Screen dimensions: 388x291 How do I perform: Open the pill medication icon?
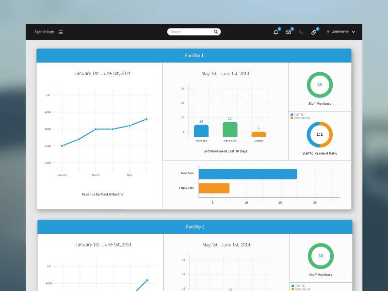pyautogui.click(x=313, y=32)
